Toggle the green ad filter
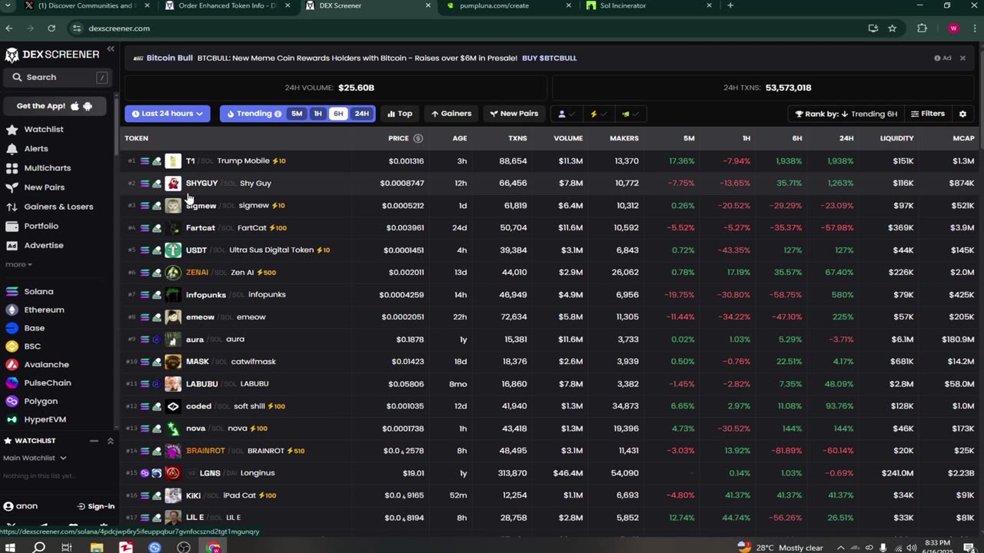Viewport: 984px width, 553px height. click(x=630, y=114)
